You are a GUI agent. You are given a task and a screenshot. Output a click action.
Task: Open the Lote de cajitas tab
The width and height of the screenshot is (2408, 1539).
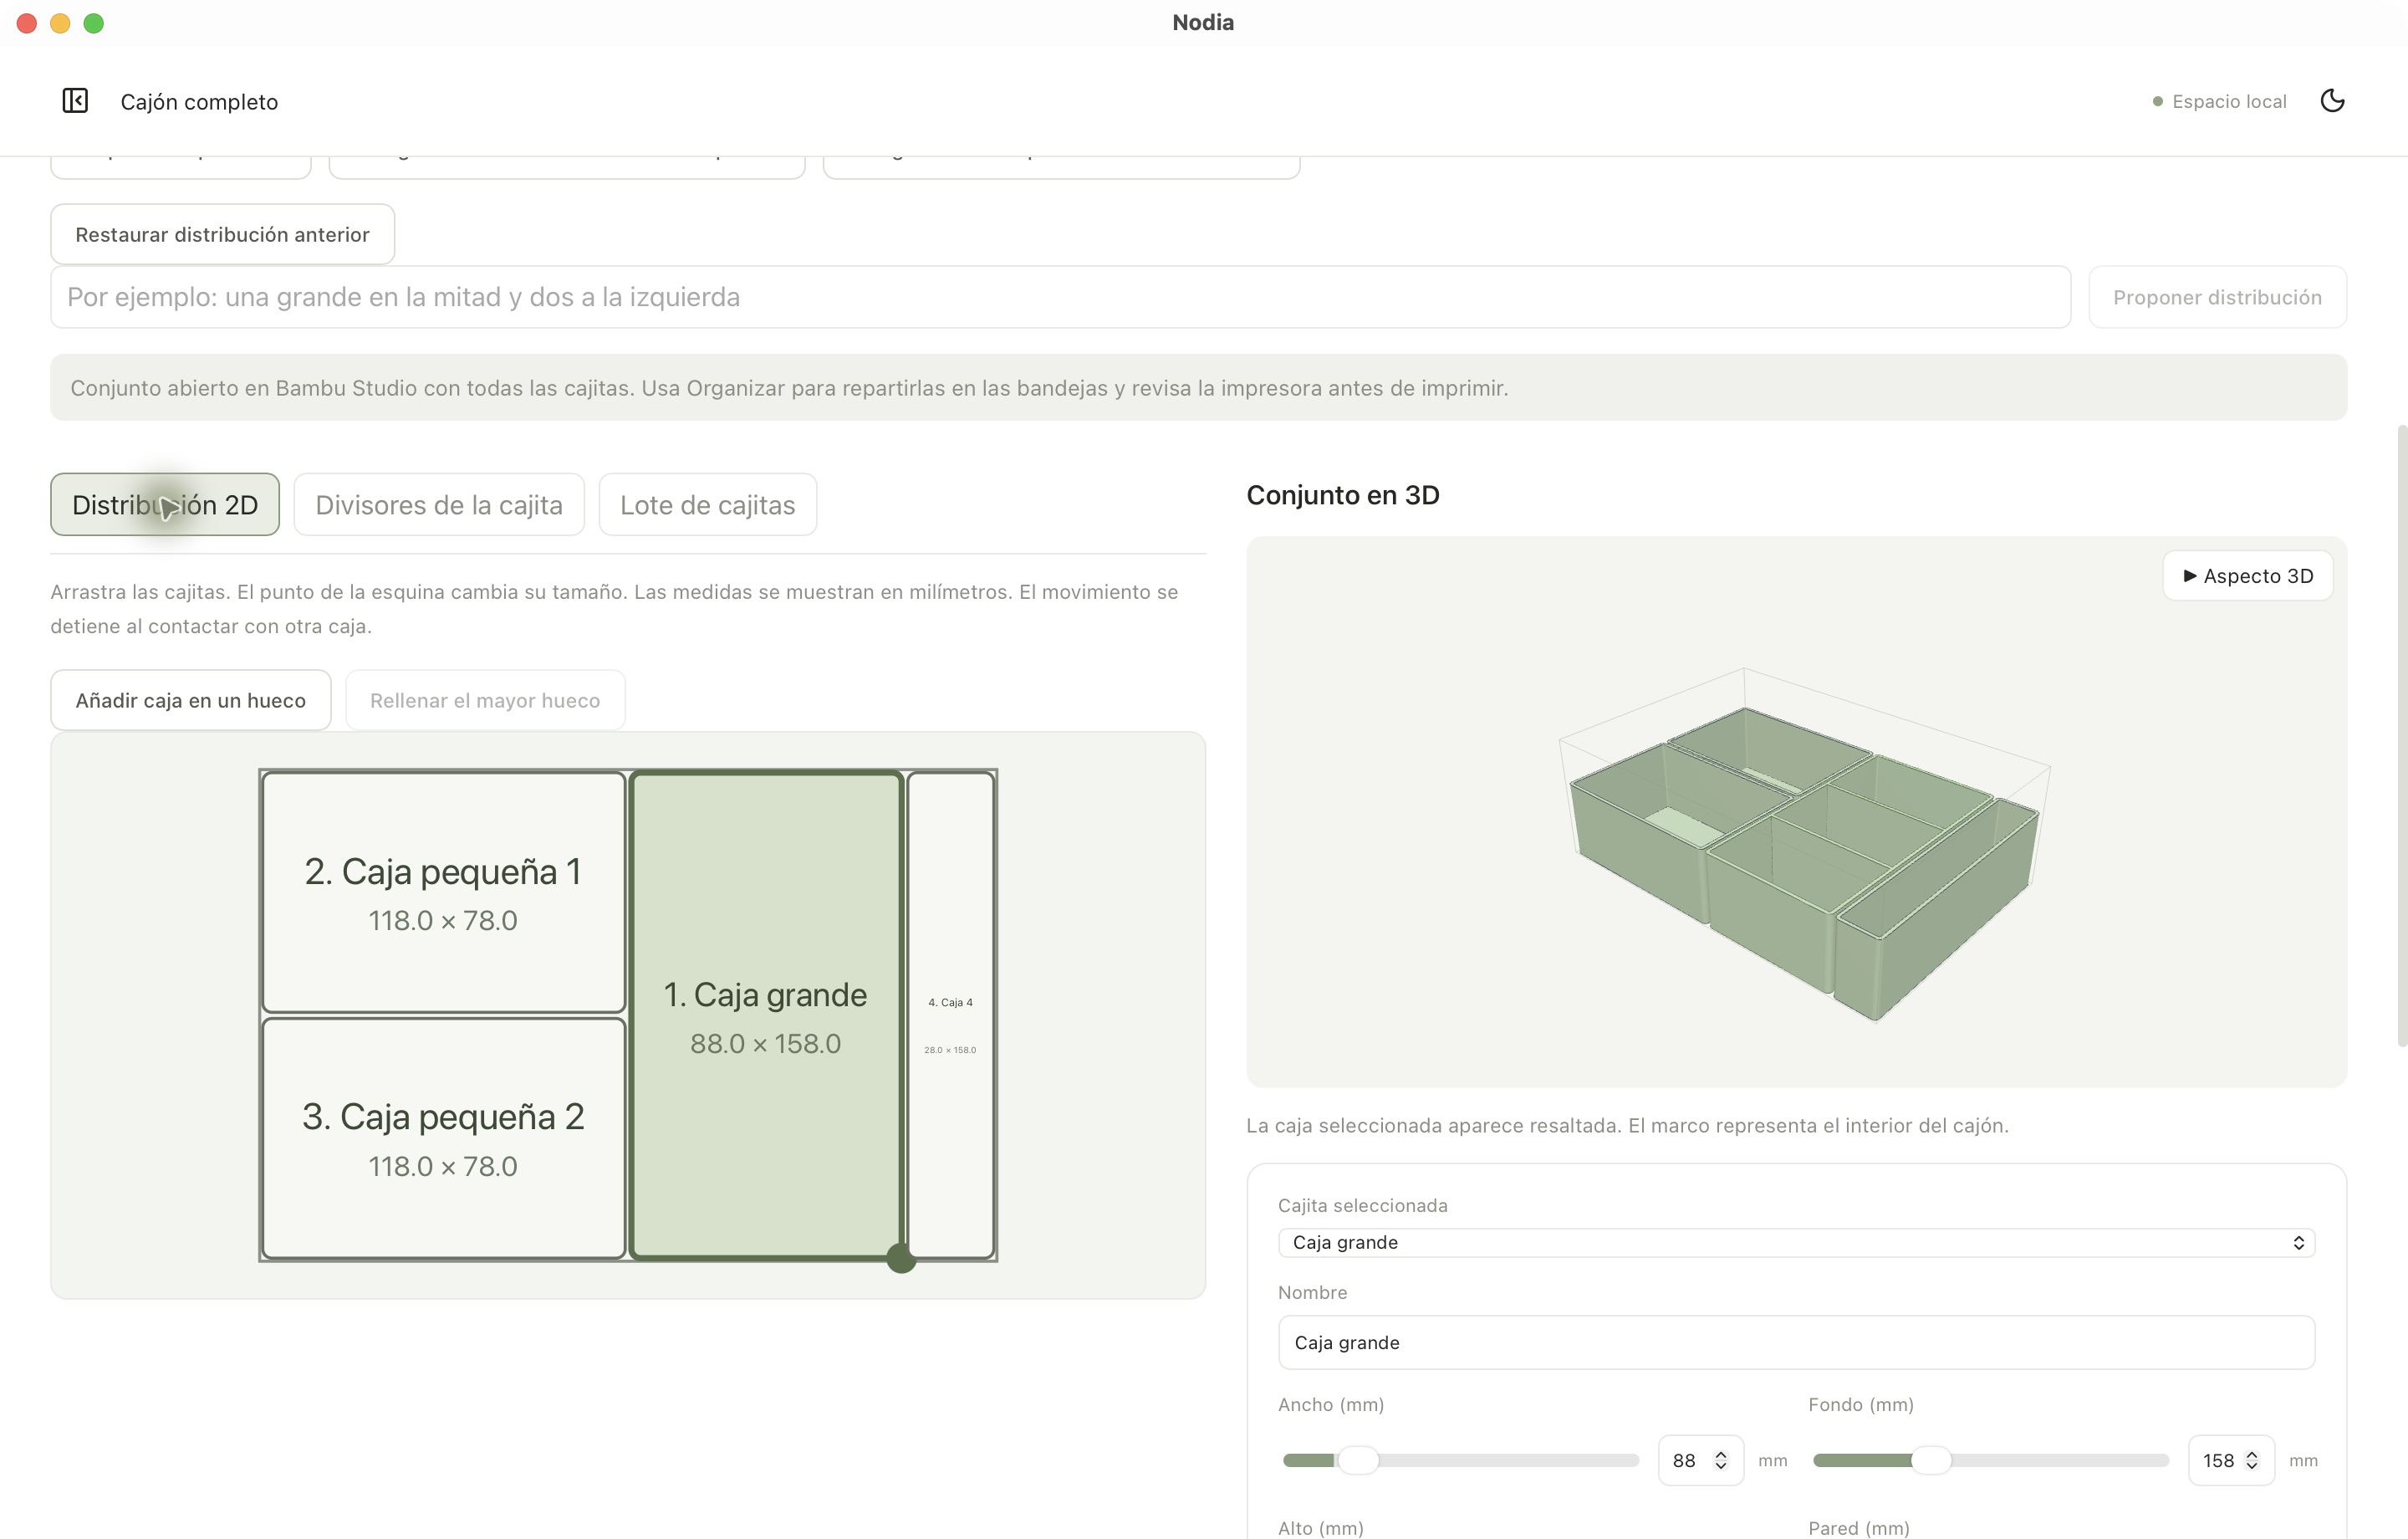tap(708, 504)
